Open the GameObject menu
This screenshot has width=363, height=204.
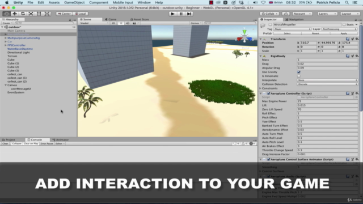[74, 2]
